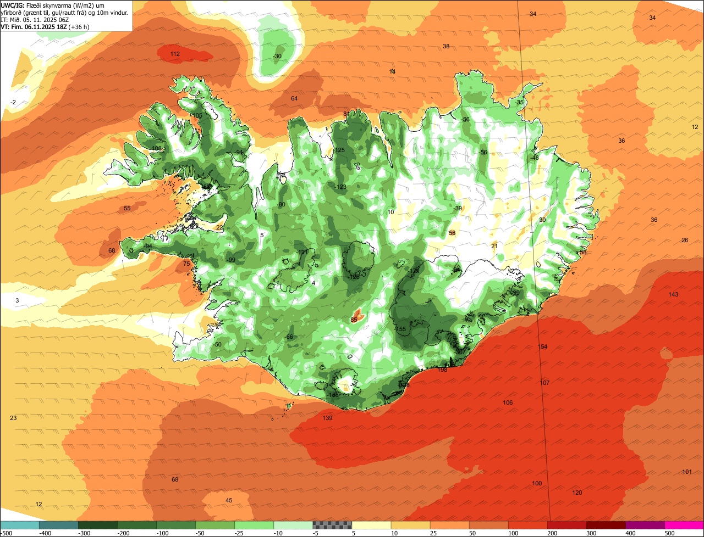
Task: Click map value -2 at left edge
Action: [13, 103]
